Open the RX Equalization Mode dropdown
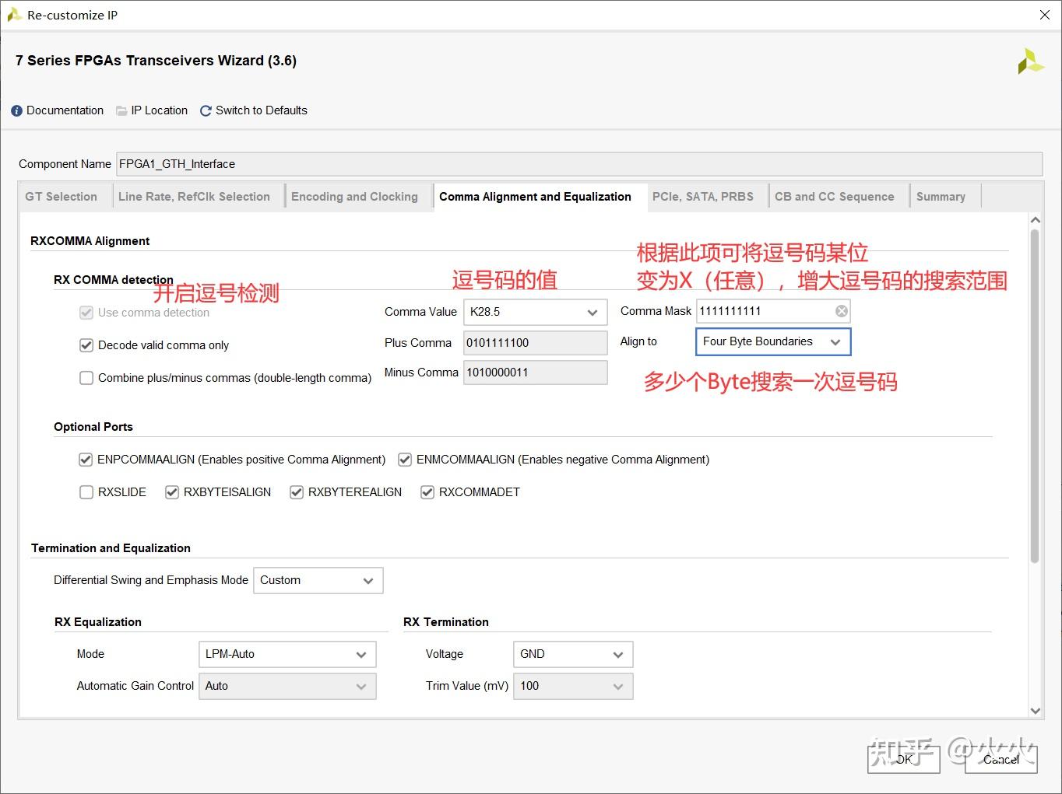Screen dimensions: 1062x794 pos(360,654)
